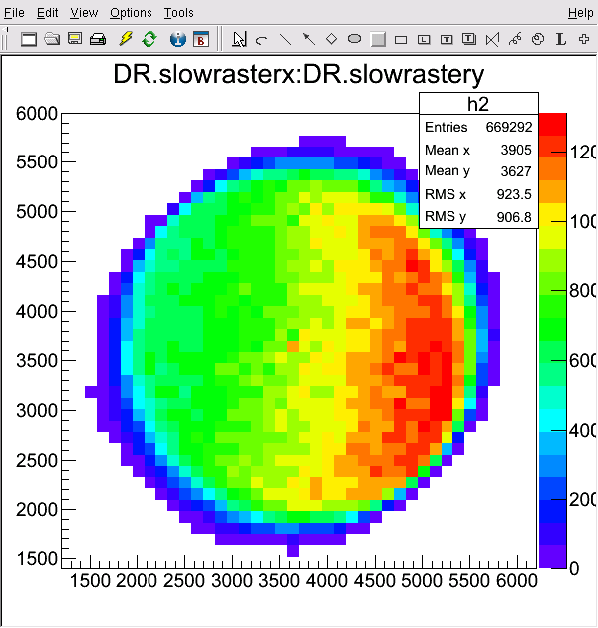Open the Help menu
The width and height of the screenshot is (598, 628).
click(x=580, y=13)
